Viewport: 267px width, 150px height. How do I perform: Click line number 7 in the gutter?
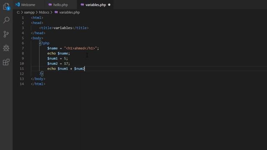[23, 48]
